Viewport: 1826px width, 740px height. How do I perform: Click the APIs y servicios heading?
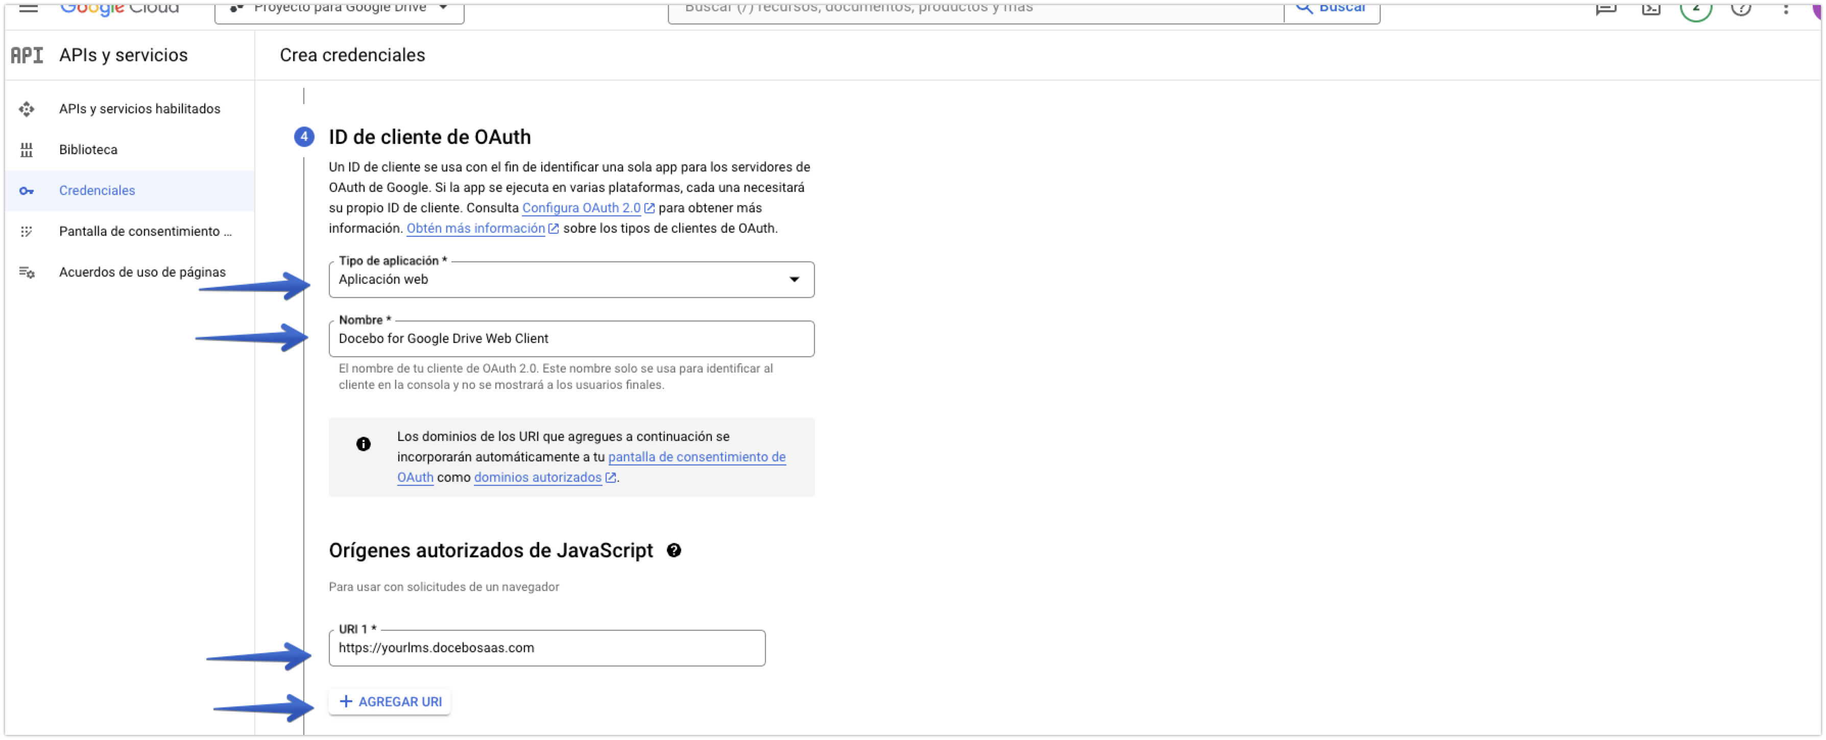tap(124, 55)
